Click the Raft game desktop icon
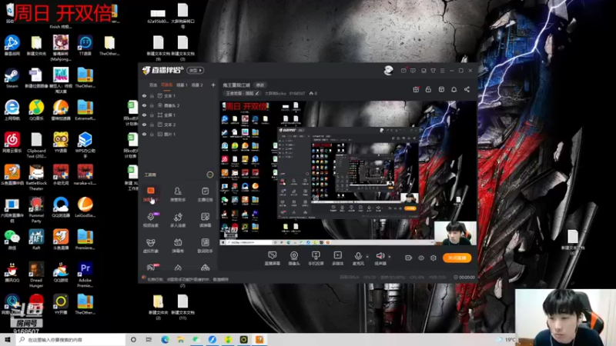The width and height of the screenshot is (616, 346). coord(36,239)
